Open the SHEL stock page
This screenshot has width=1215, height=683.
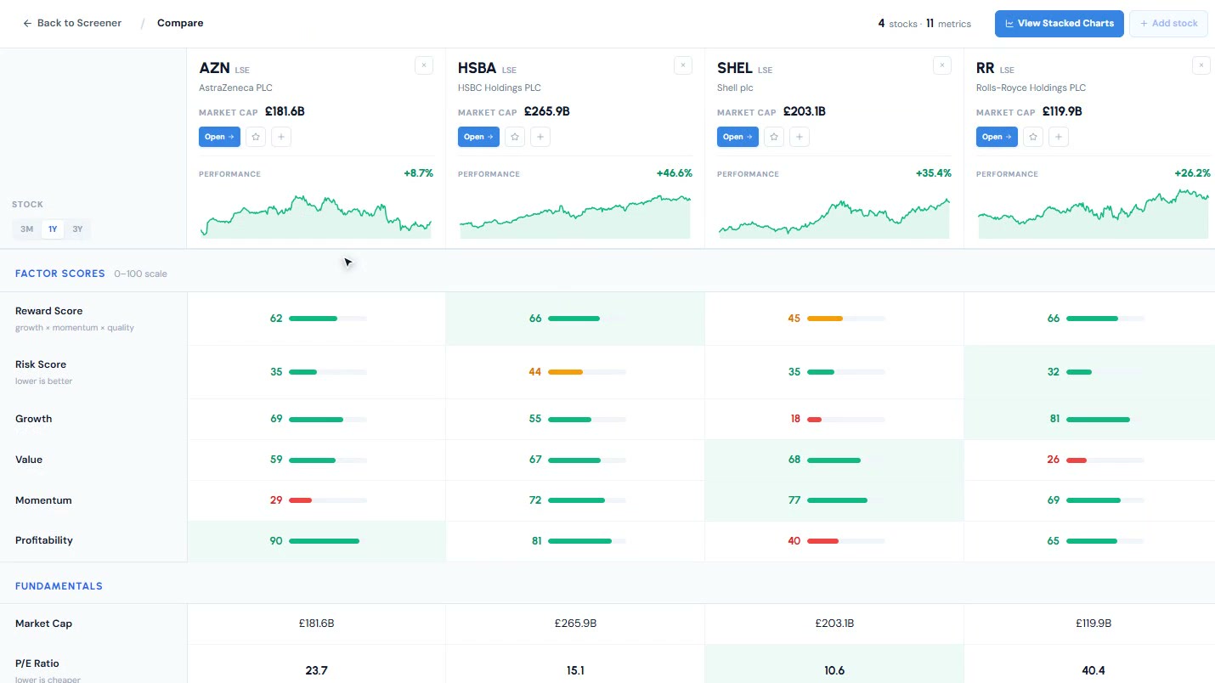click(x=737, y=137)
